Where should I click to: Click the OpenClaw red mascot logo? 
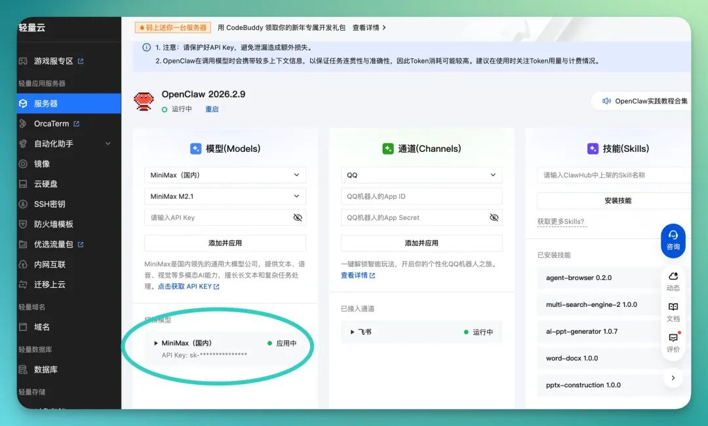tap(144, 101)
